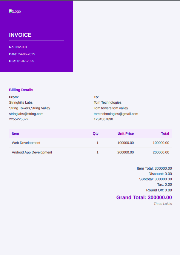Select the invoice number INV-001
The height and width of the screenshot is (255, 180).
coord(21,47)
